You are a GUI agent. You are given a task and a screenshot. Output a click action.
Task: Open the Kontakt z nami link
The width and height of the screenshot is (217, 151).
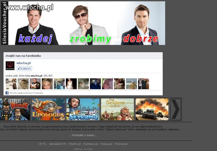tap(83, 135)
